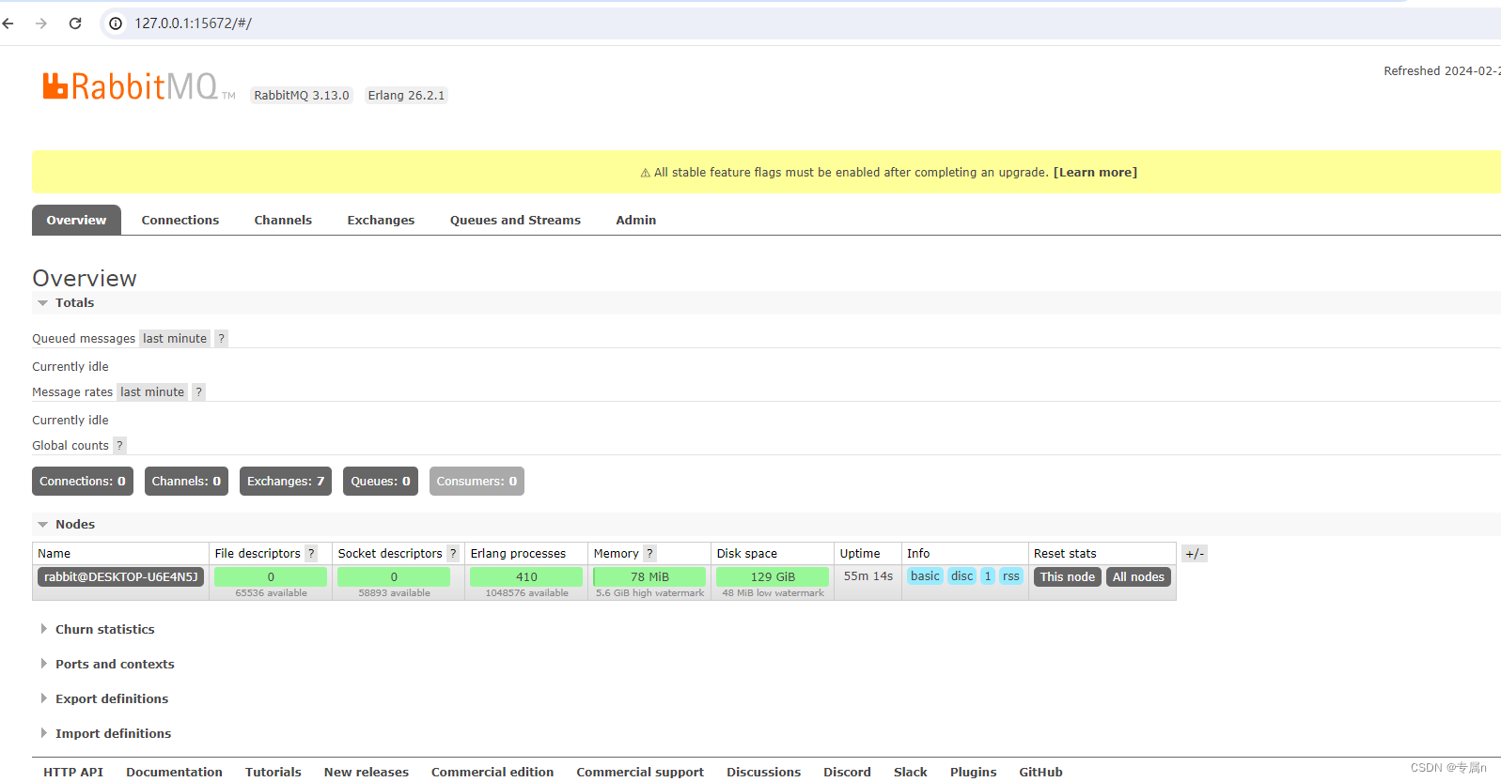This screenshot has height=782, width=1501.
Task: Click the Uptime value 55m 14s
Action: pos(868,576)
